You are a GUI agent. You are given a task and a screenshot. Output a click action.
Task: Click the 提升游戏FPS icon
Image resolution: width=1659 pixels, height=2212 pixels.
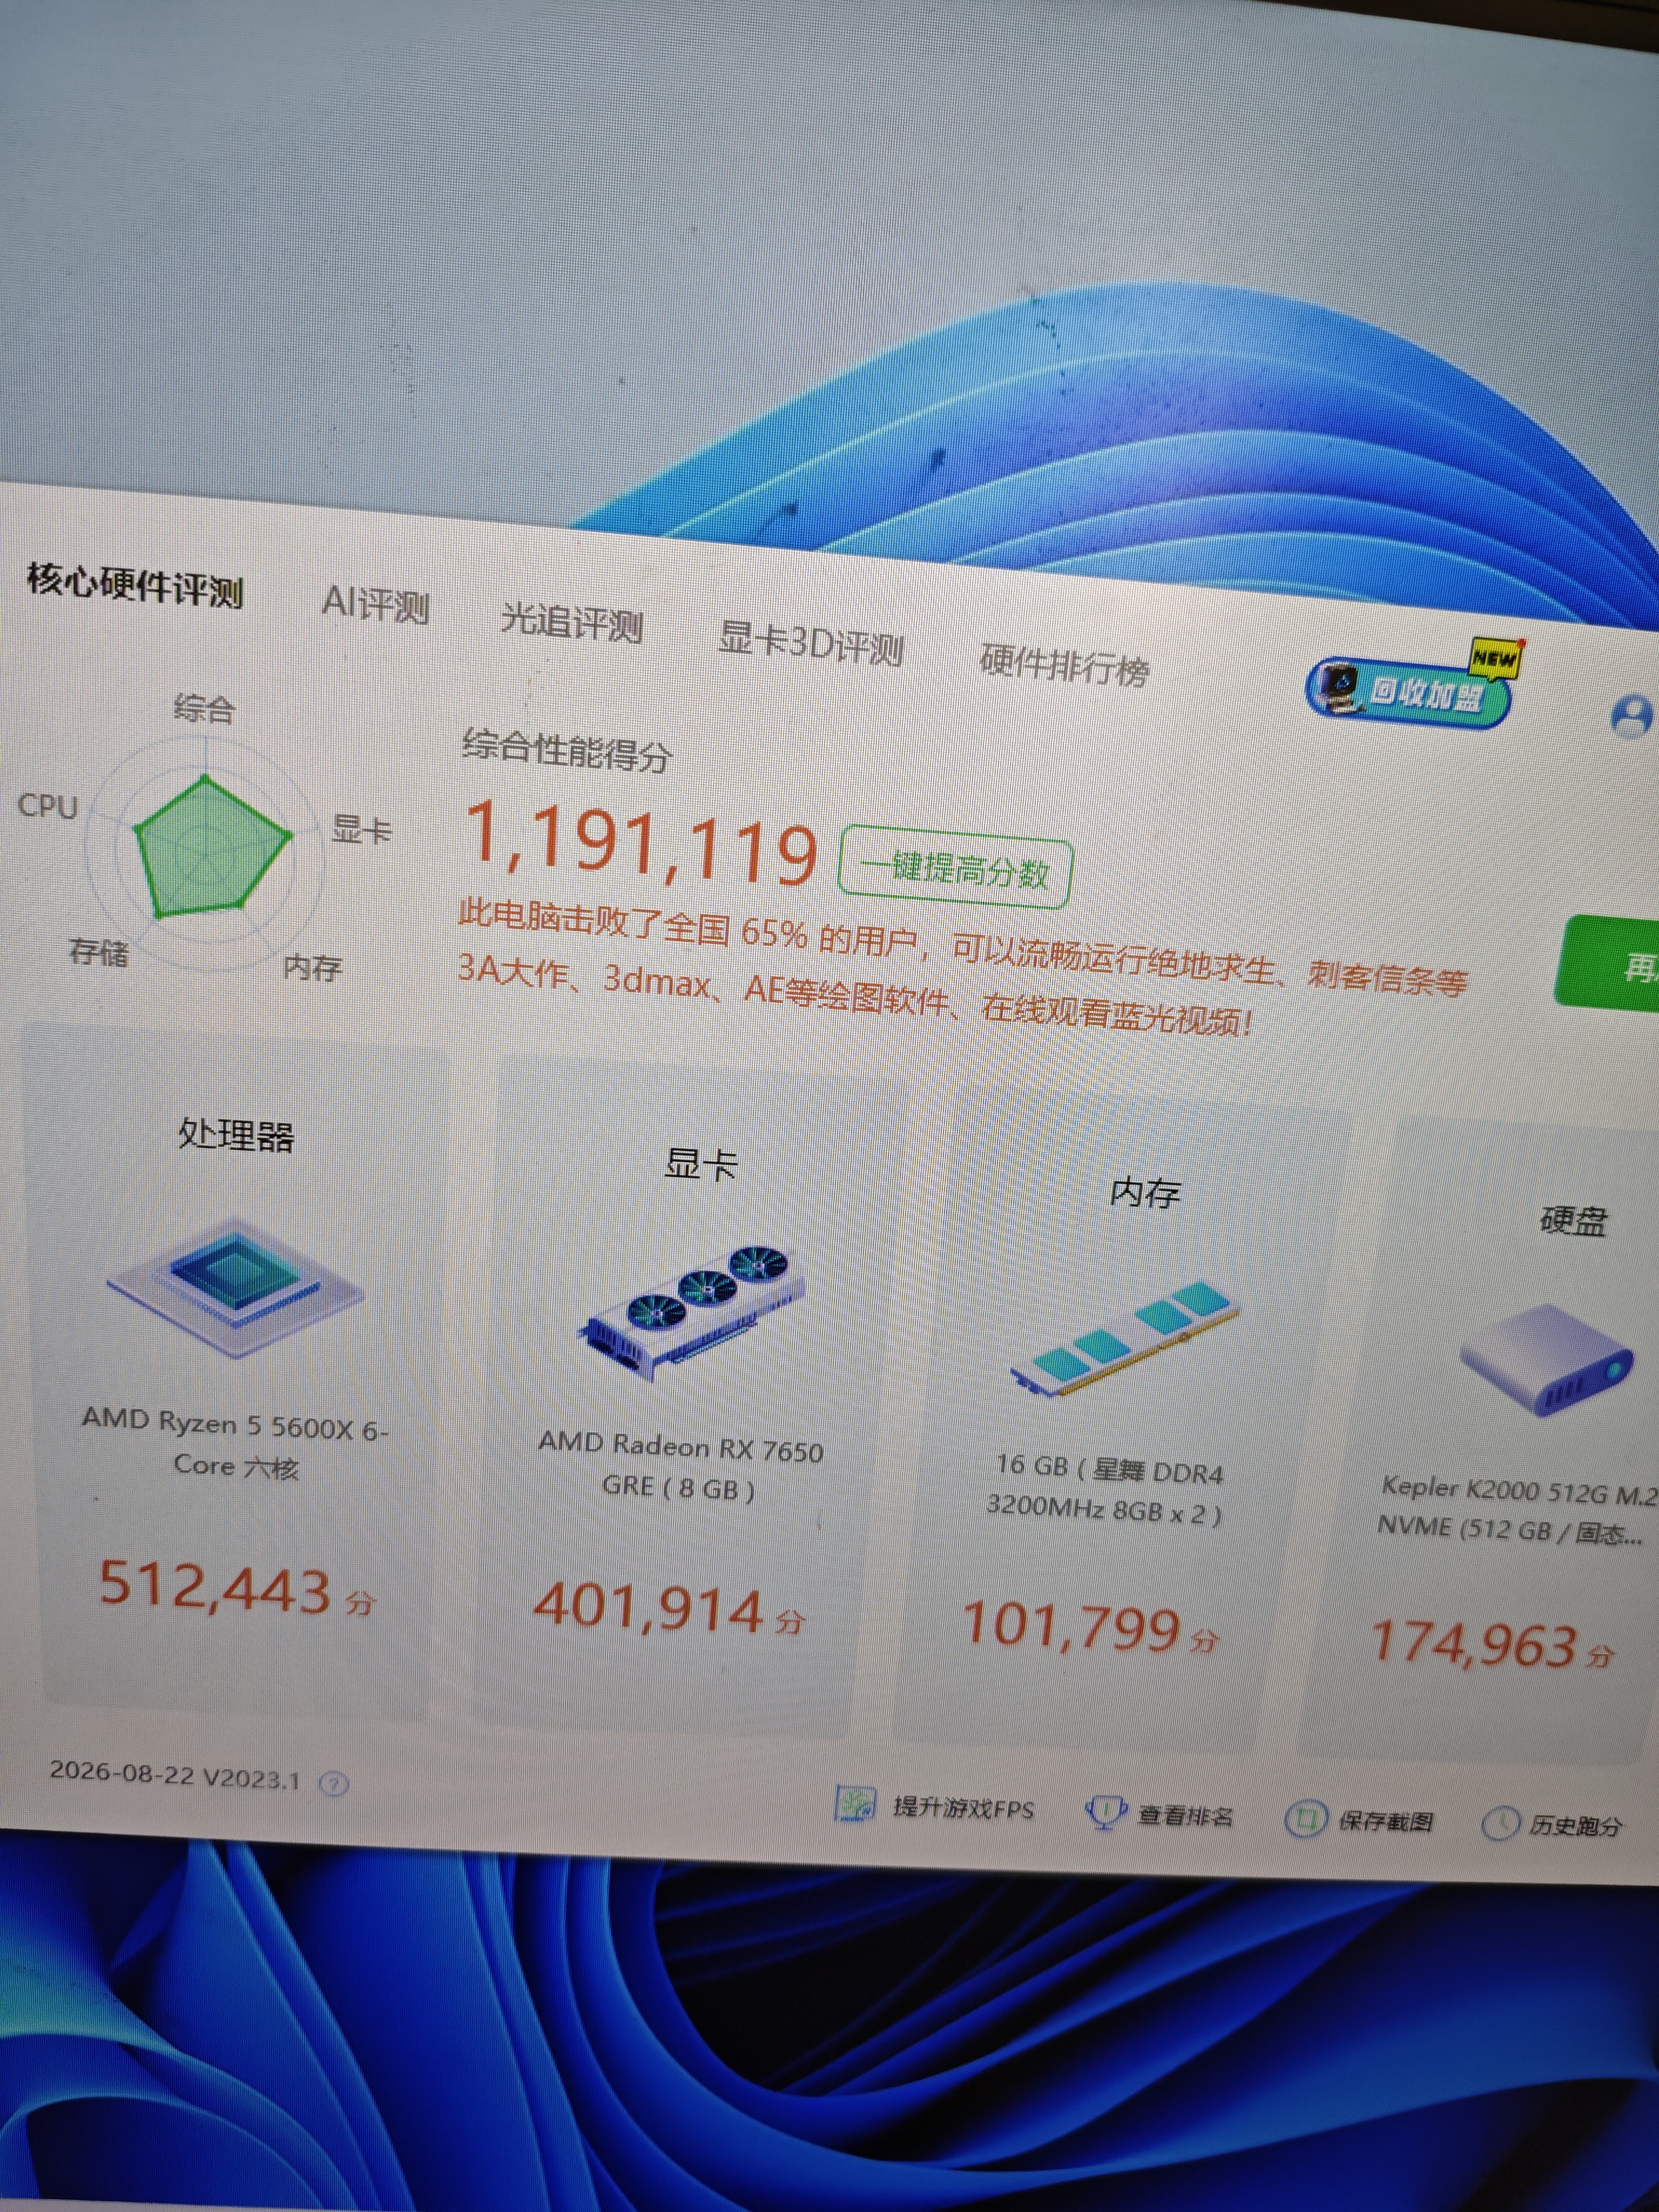click(x=855, y=1805)
